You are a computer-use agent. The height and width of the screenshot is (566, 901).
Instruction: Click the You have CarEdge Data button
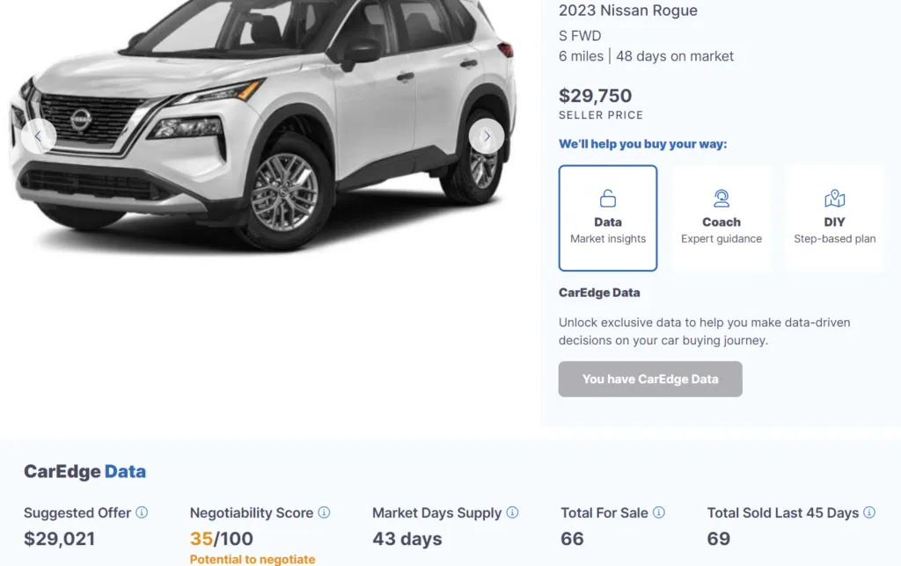pos(649,379)
